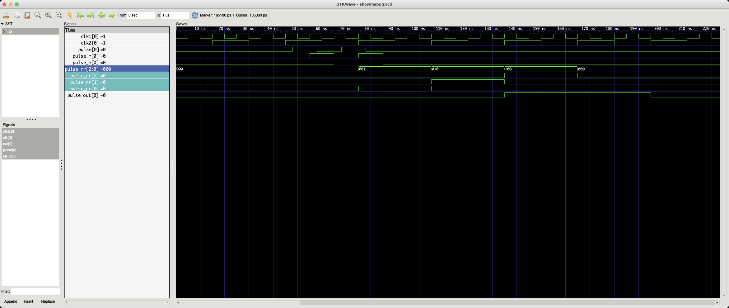This screenshot has width=729, height=308.
Task: Find the next signal edge
Action: (112, 15)
